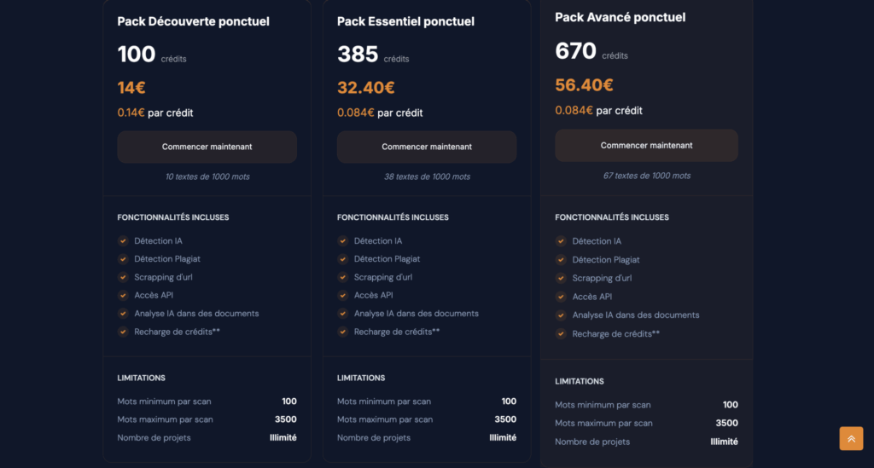Click Recharge de crédits checkmark in Pack Avancé
Screen dimensions: 874x468
(x=561, y=334)
